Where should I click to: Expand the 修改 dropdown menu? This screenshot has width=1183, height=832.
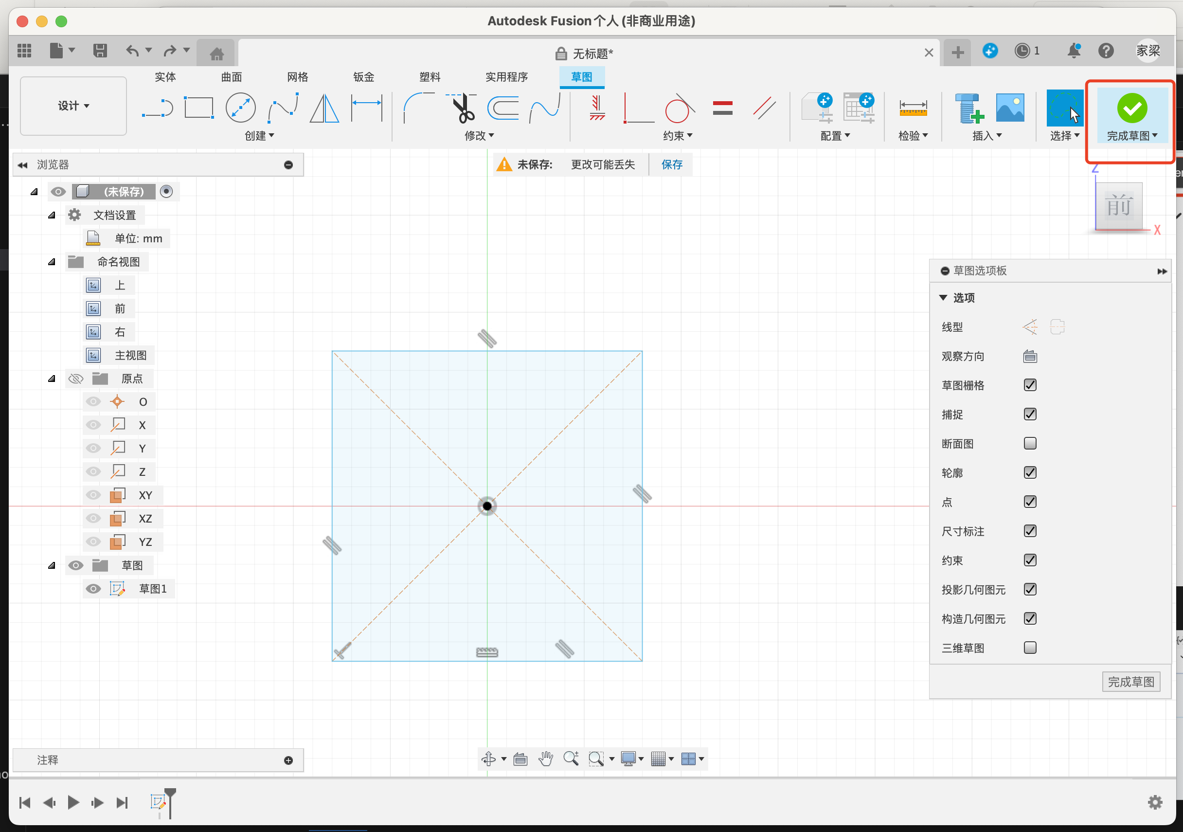tap(479, 136)
